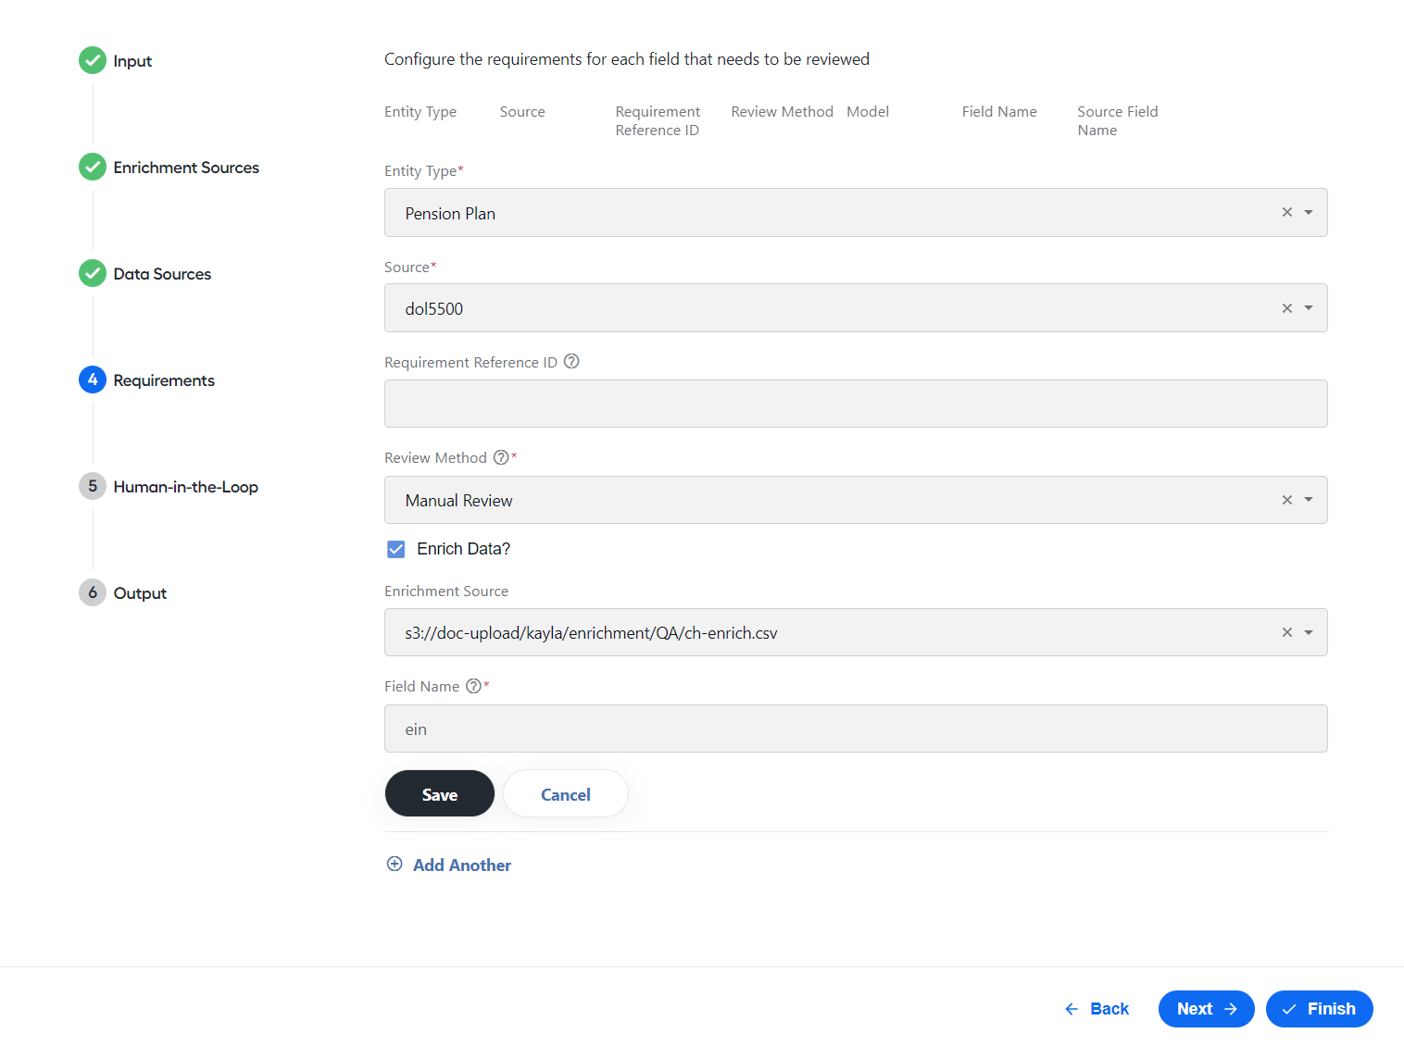
Task: Click the Review Method column header
Action: pyautogui.click(x=783, y=112)
